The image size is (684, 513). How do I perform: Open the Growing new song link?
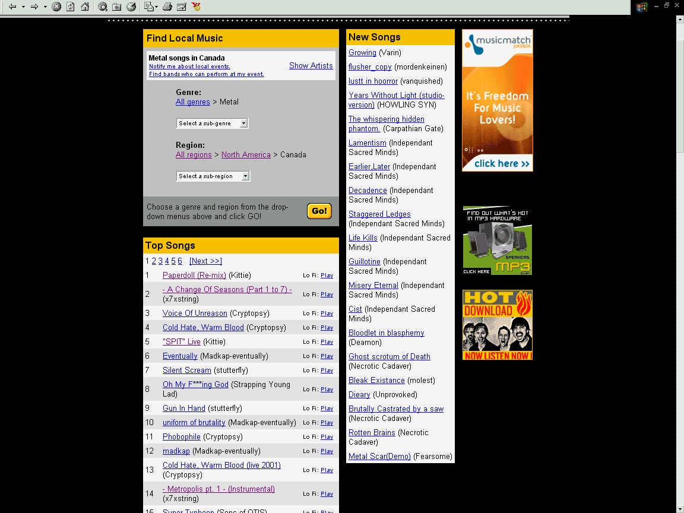coord(363,52)
